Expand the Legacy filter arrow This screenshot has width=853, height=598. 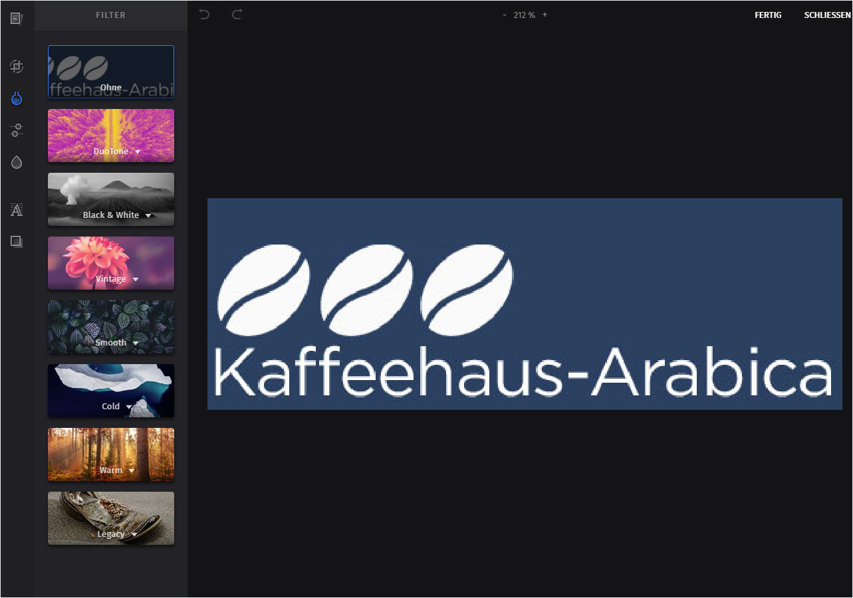(134, 535)
